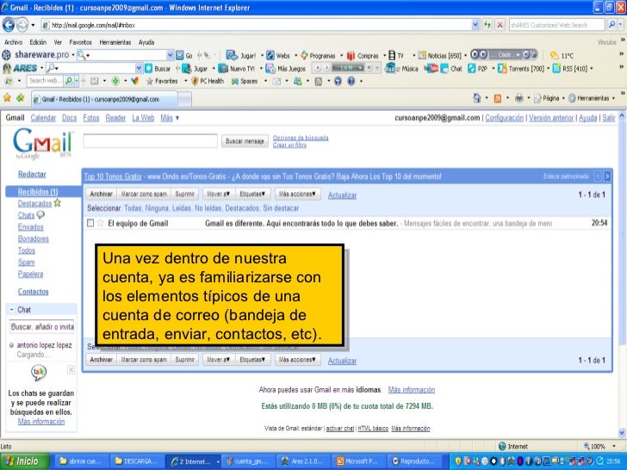
Task: Expand the bottom Más acciones dropdown
Action: coord(297,360)
